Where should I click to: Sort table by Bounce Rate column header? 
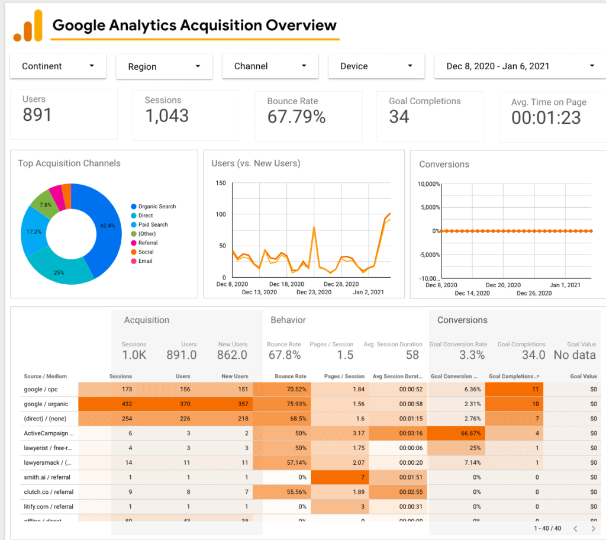(288, 377)
